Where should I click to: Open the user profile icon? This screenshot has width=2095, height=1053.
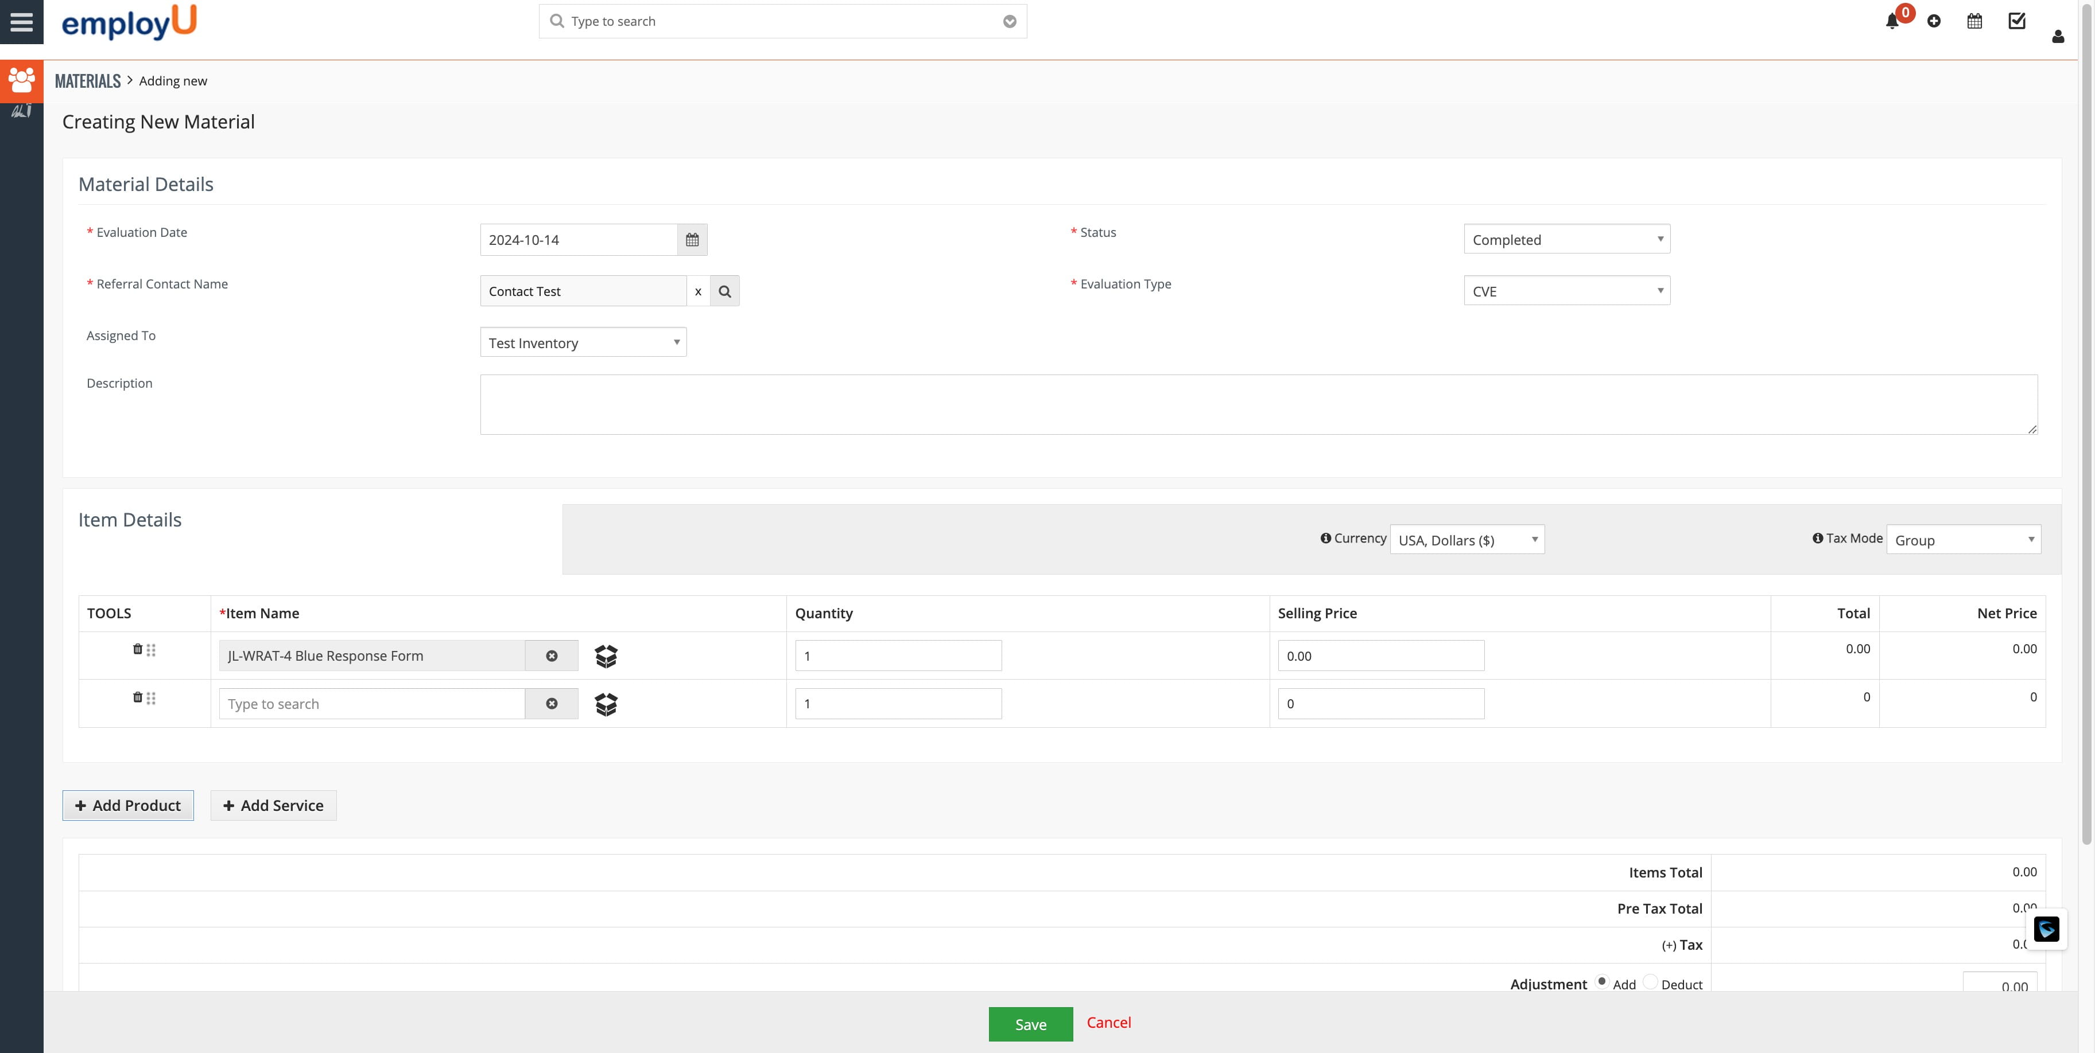[x=2058, y=37]
